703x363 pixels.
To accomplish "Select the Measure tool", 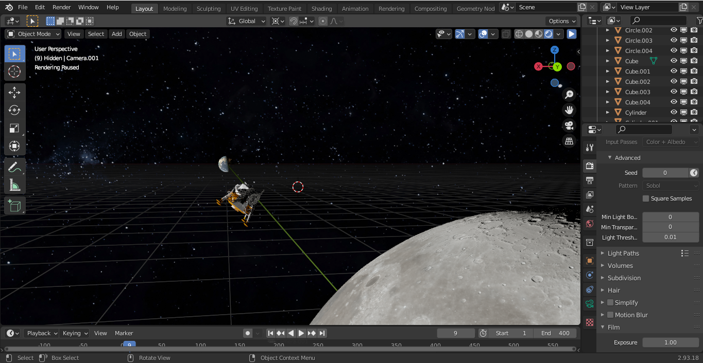I will click(x=15, y=185).
